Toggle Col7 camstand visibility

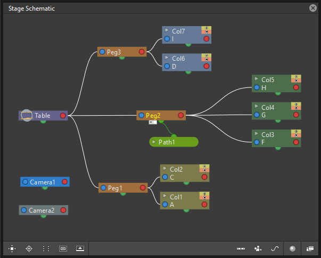207,32
